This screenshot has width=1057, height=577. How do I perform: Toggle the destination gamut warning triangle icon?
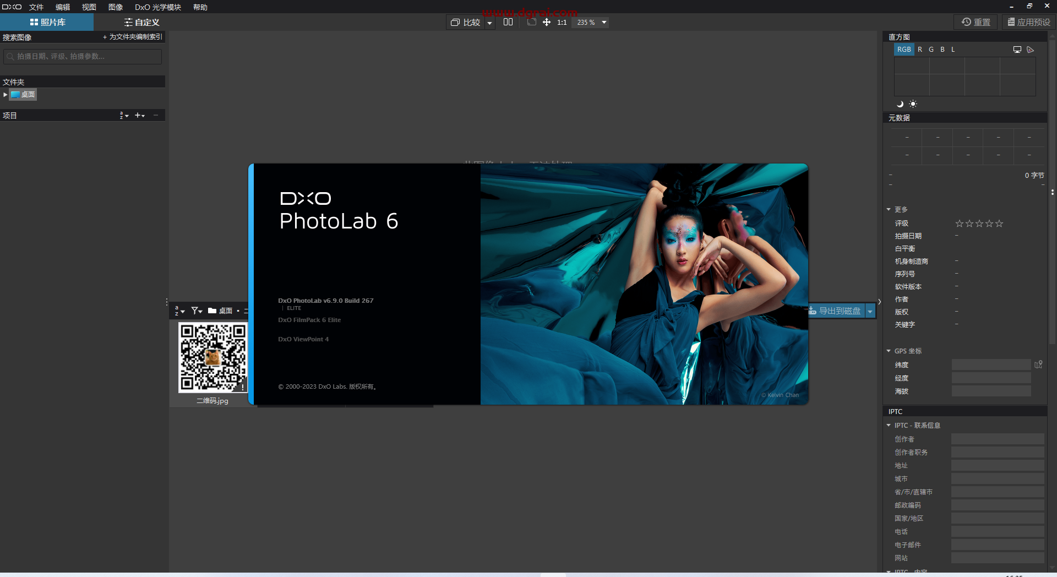(x=1031, y=50)
